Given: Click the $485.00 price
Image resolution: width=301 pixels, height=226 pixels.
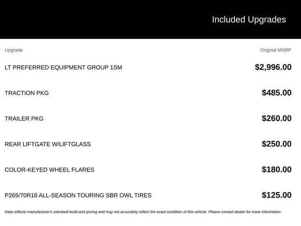Looking at the screenshot, I should point(277,93).
